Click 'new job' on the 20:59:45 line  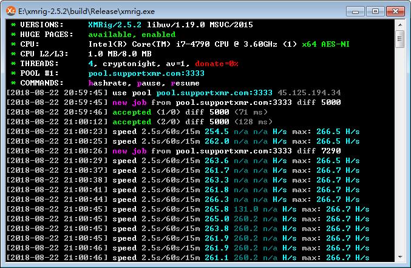click(x=129, y=102)
